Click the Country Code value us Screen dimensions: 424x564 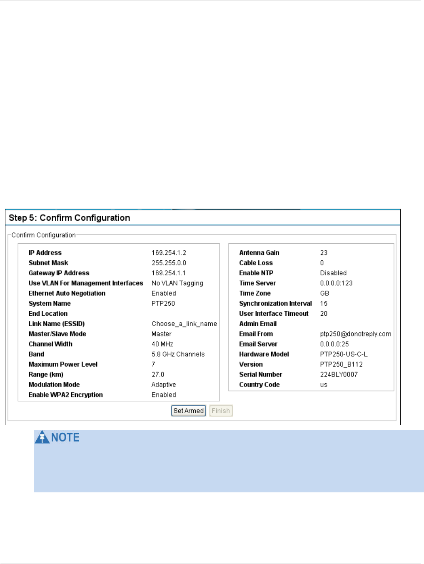coord(324,384)
